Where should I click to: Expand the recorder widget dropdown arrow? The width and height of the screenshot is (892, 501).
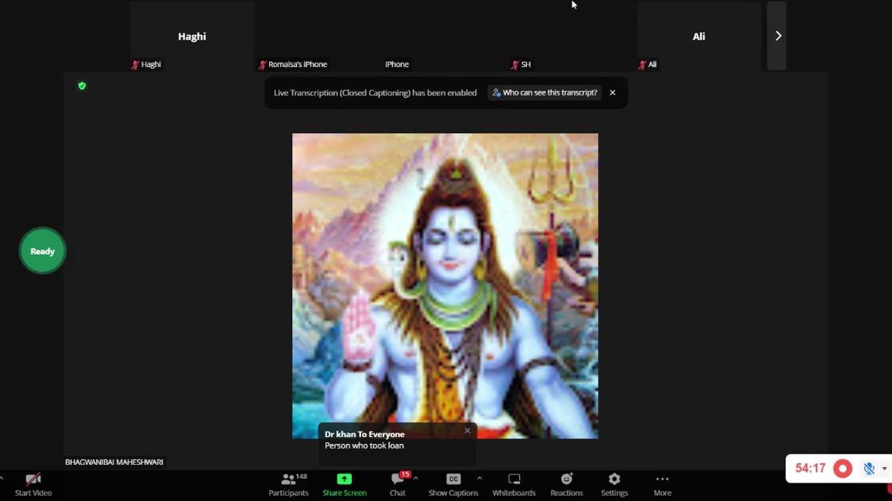(884, 468)
